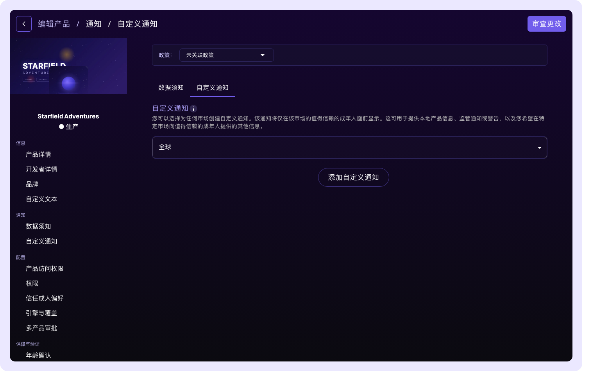Open 产品访问权限 sidebar item
Viewport: 592px width, 381px height.
click(45, 268)
